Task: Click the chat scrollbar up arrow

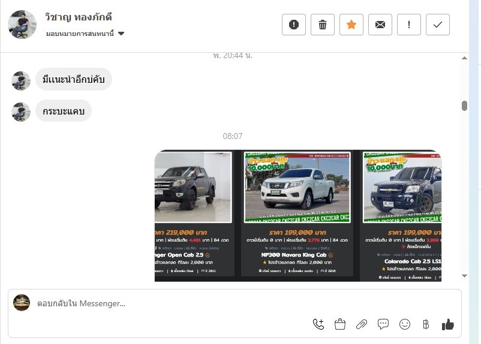Action: click(x=464, y=58)
